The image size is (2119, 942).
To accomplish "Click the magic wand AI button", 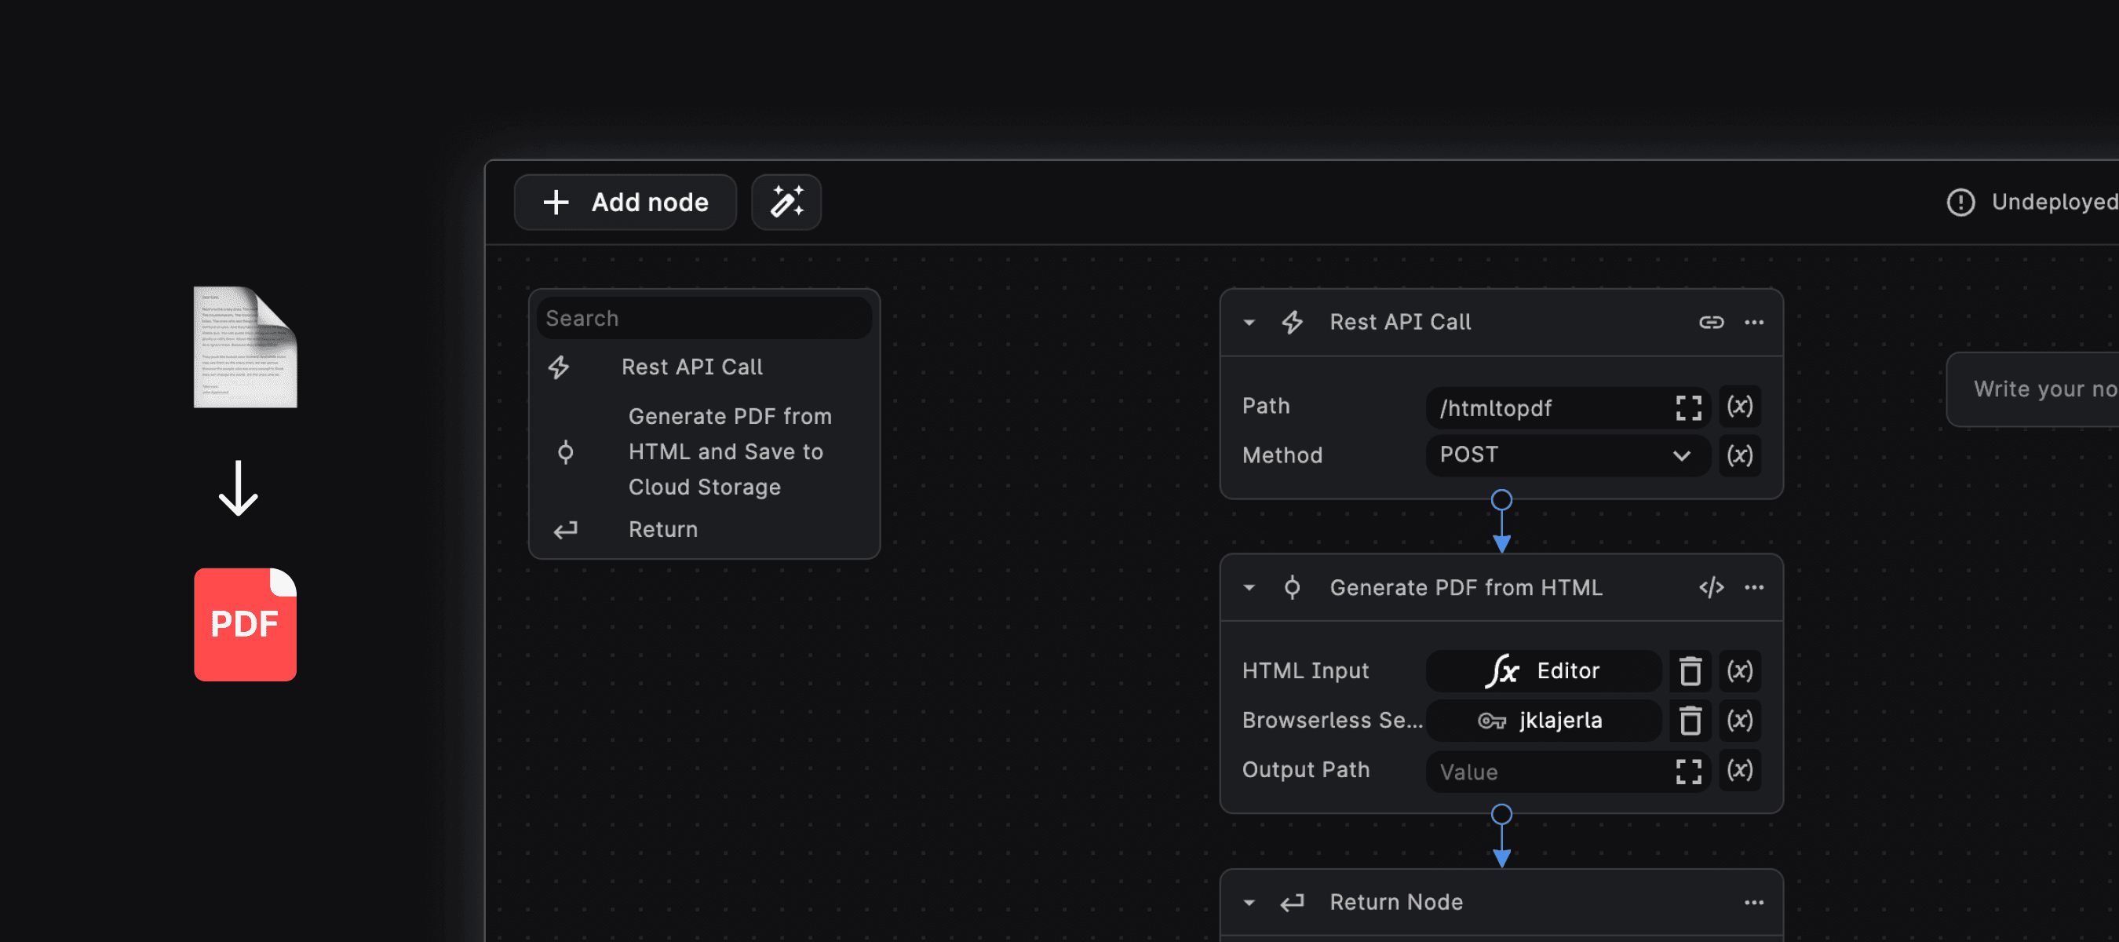I will pyautogui.click(x=786, y=203).
